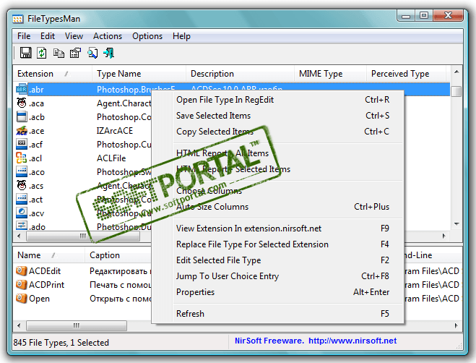Open the Options menu
The width and height of the screenshot is (476, 363).
click(x=147, y=36)
